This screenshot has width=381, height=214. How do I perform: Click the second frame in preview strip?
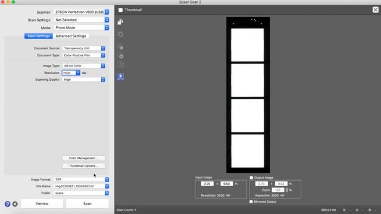248,80
